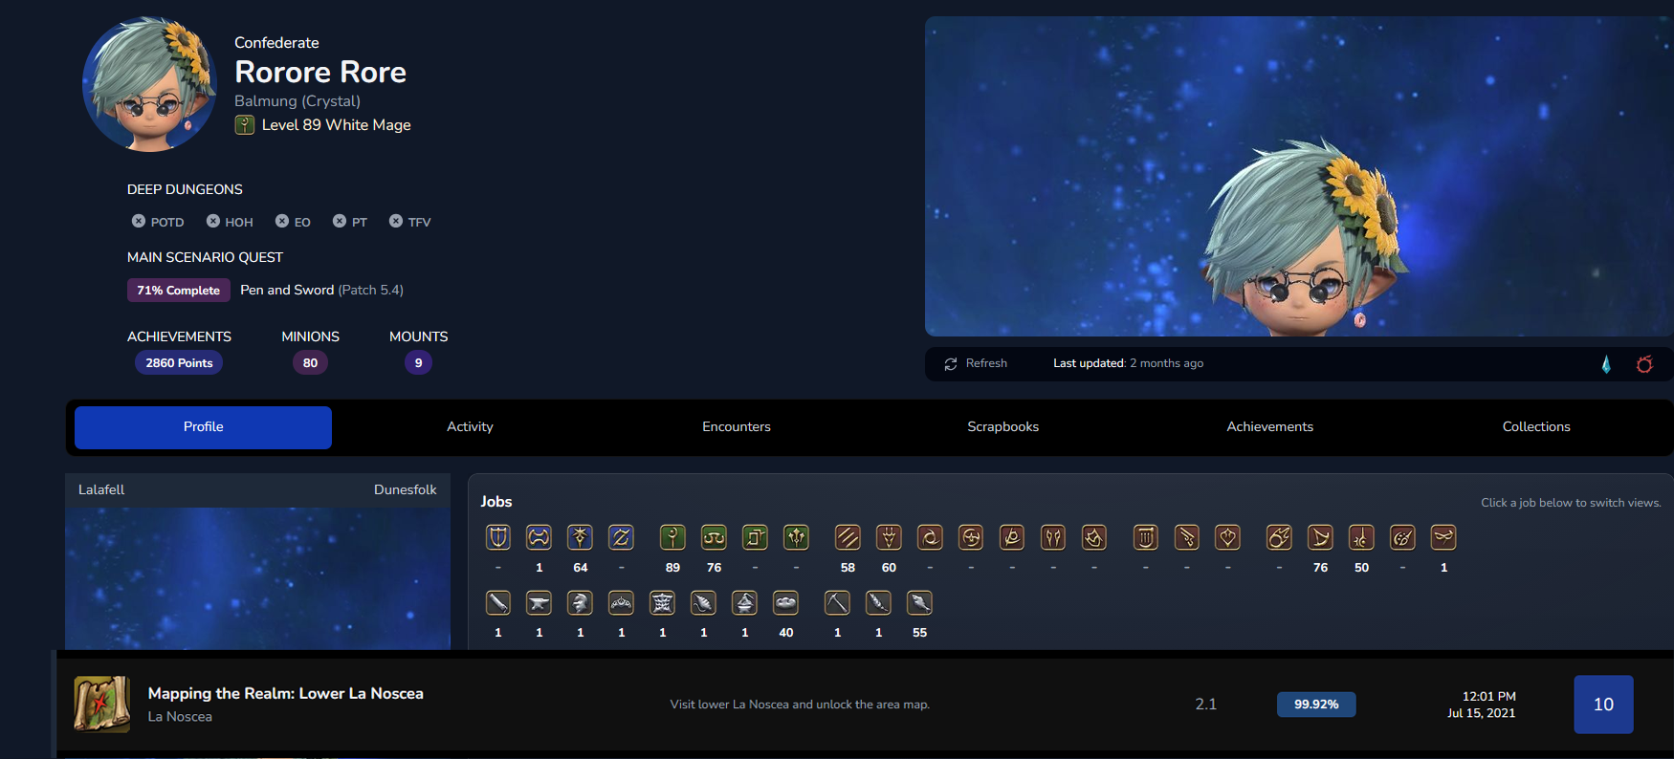Select the White Mage job icon

tap(673, 537)
